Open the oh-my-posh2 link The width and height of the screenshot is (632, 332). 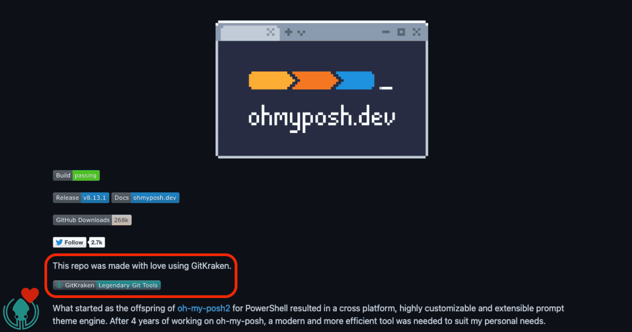204,308
